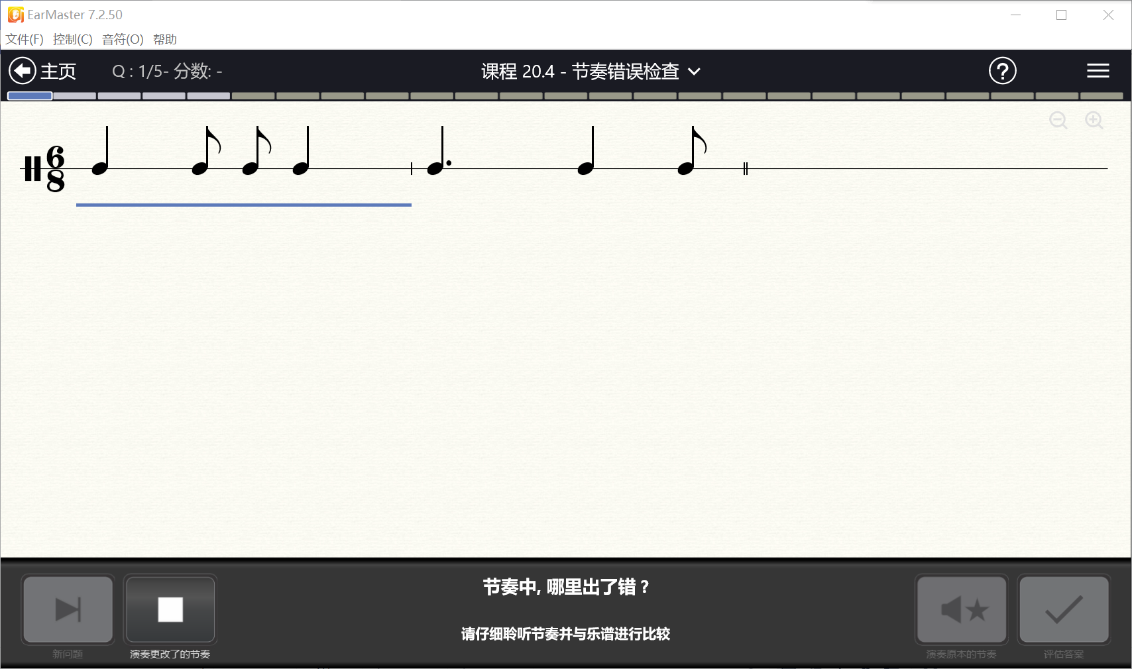Screen dimensions: 1132x669
Task: Click the 6/8 time signature
Action: pos(56,168)
